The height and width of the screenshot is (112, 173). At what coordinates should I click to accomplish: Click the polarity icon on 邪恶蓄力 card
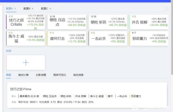pyautogui.click(x=133, y=33)
